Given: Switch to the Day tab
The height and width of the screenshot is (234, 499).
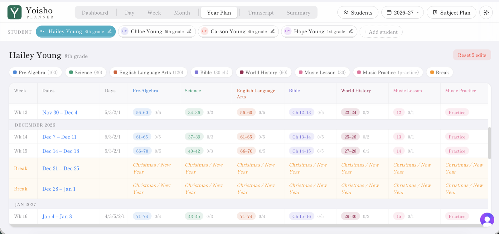Looking at the screenshot, I should tap(129, 13).
